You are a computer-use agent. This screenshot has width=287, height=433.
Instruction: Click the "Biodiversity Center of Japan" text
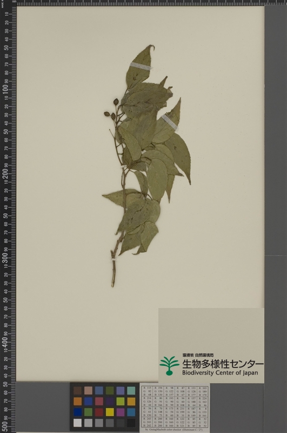click(x=220, y=373)
